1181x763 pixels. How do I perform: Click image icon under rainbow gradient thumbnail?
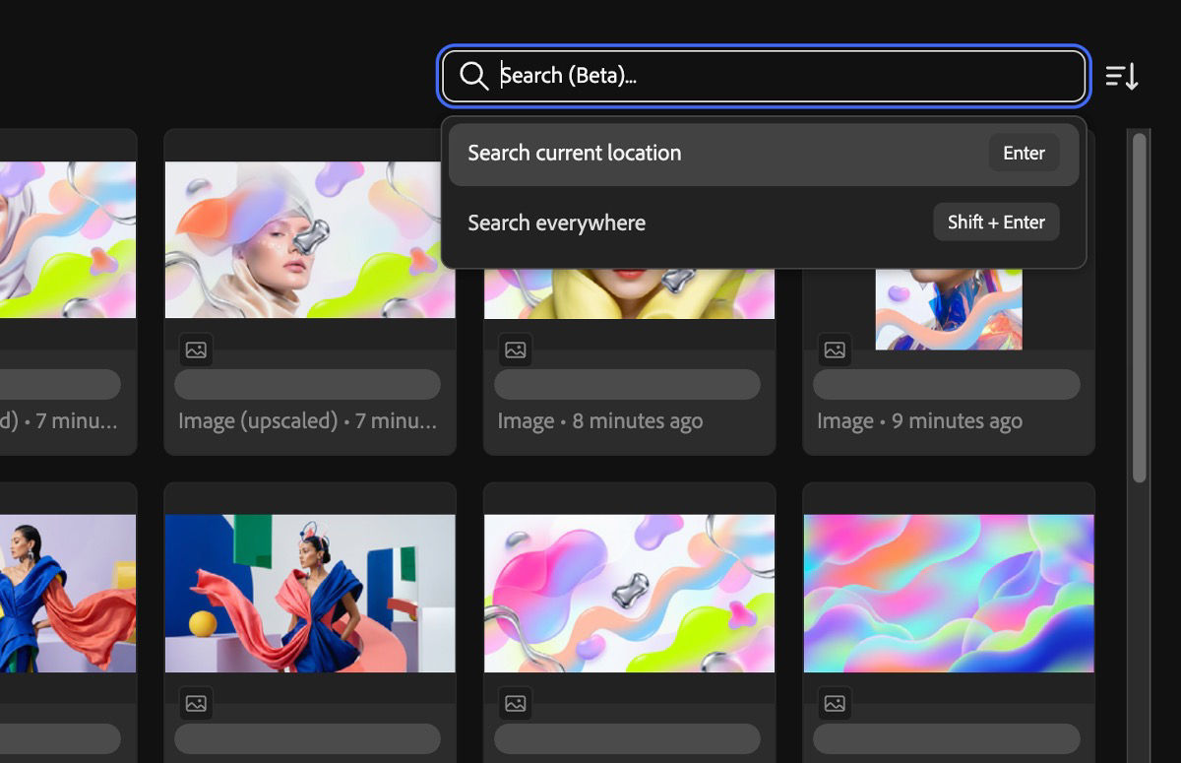[835, 703]
